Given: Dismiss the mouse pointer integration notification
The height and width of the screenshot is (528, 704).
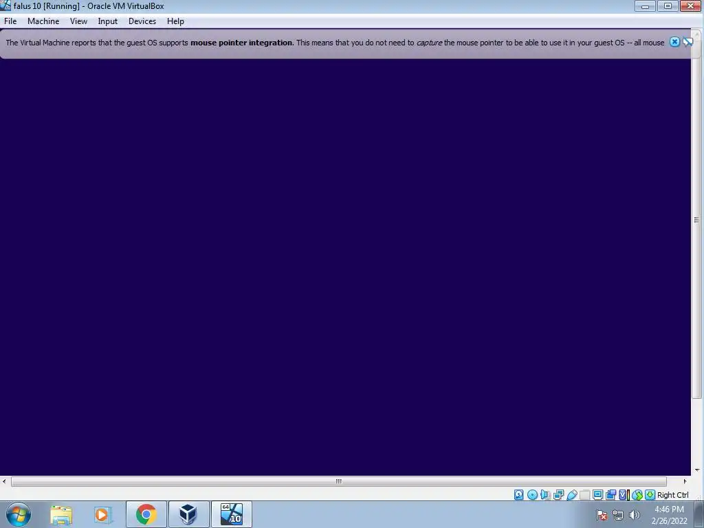Looking at the screenshot, I should click(674, 42).
